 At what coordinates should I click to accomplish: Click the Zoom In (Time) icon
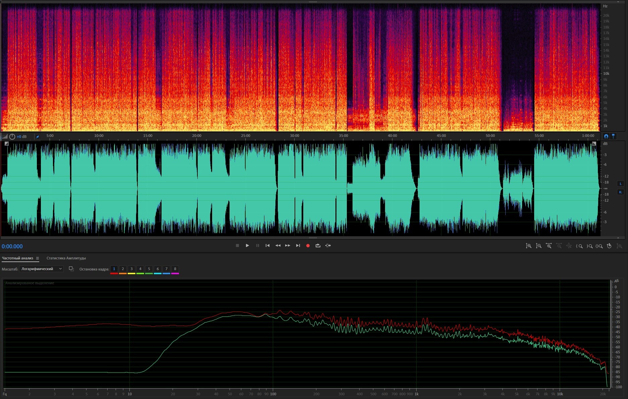pos(549,246)
